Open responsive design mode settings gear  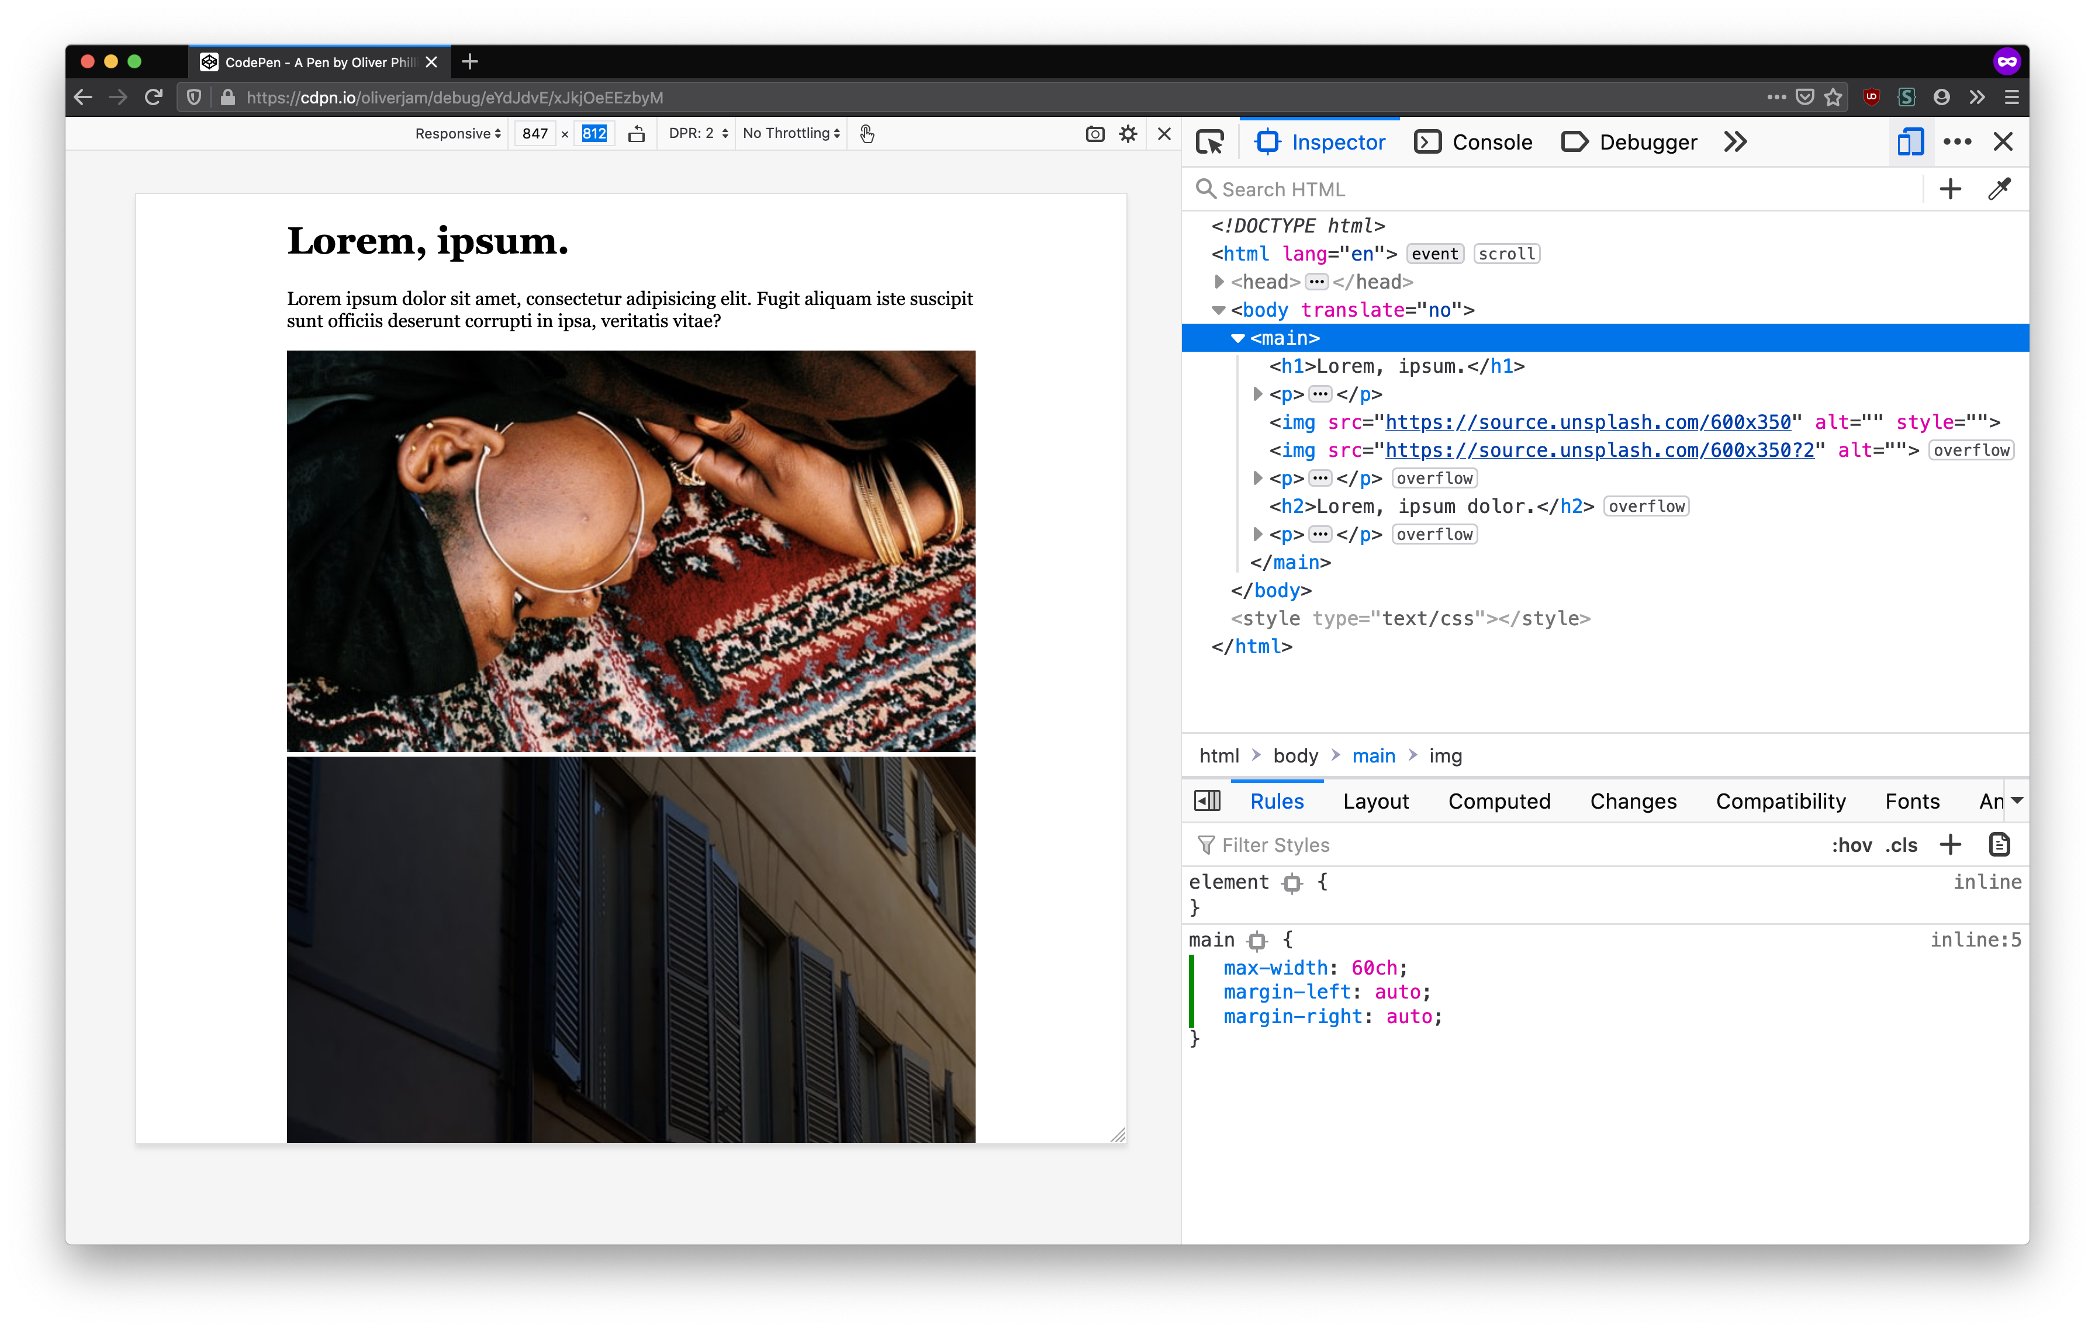point(1128,134)
